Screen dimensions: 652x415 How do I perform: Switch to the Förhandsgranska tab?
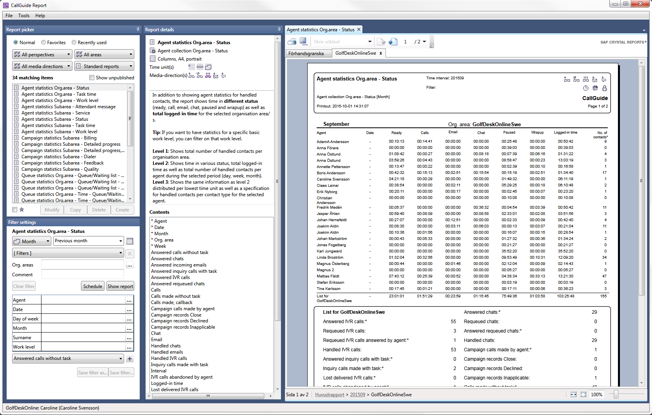pyautogui.click(x=306, y=54)
